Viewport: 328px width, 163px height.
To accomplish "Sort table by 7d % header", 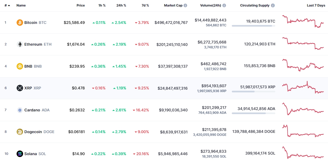I will point(145,5).
